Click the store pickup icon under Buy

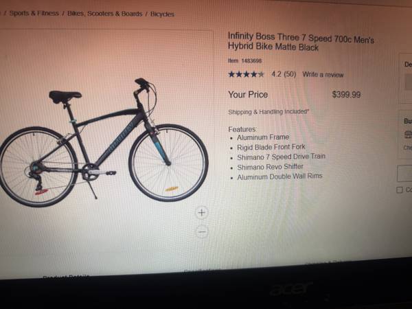click(x=409, y=135)
